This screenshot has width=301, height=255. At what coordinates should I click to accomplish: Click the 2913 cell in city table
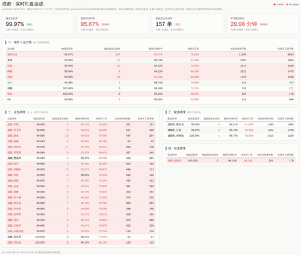[x=243, y=65]
